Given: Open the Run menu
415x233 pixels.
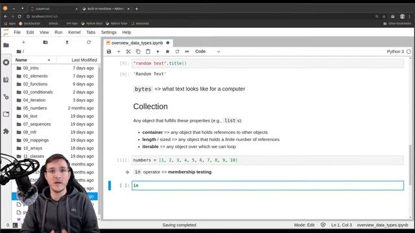Looking at the screenshot, I should click(x=58, y=32).
